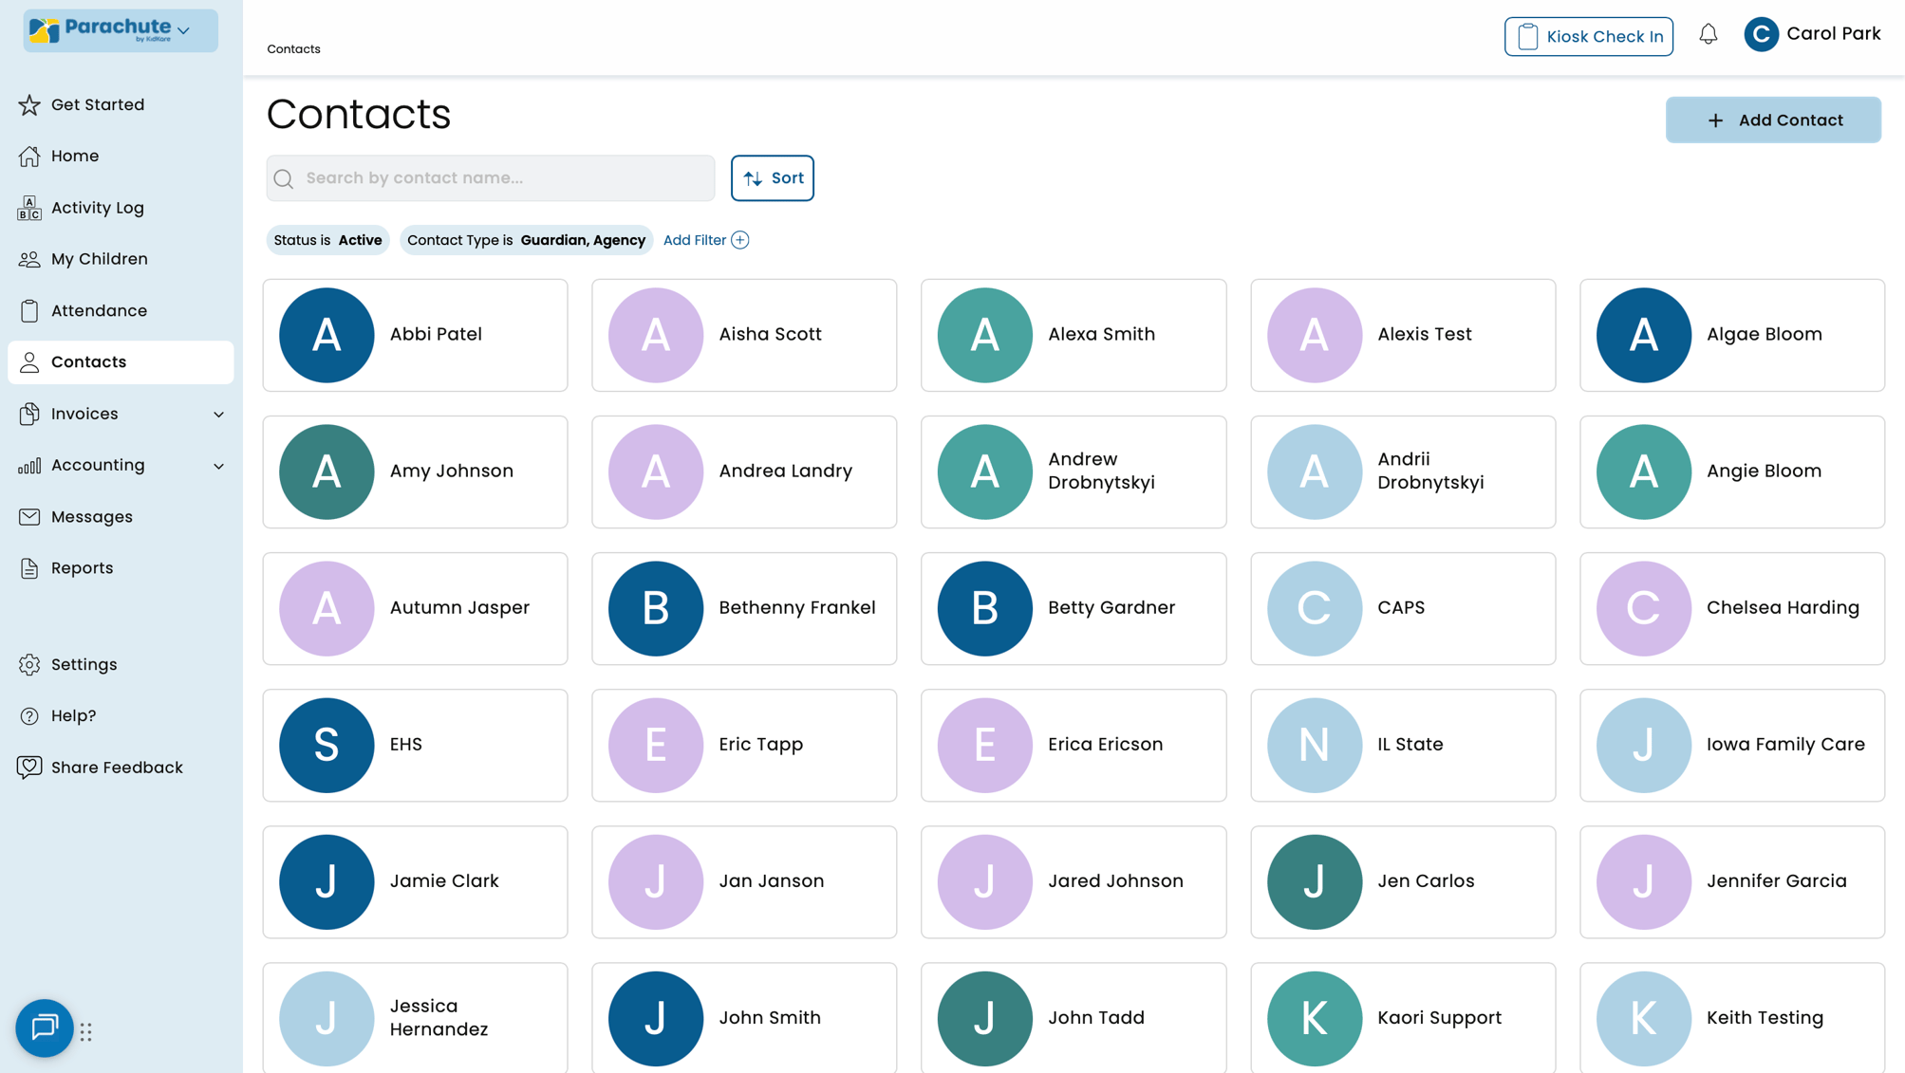1905x1073 pixels.
Task: Open Angie Bloom's contact card
Action: pyautogui.click(x=1732, y=472)
